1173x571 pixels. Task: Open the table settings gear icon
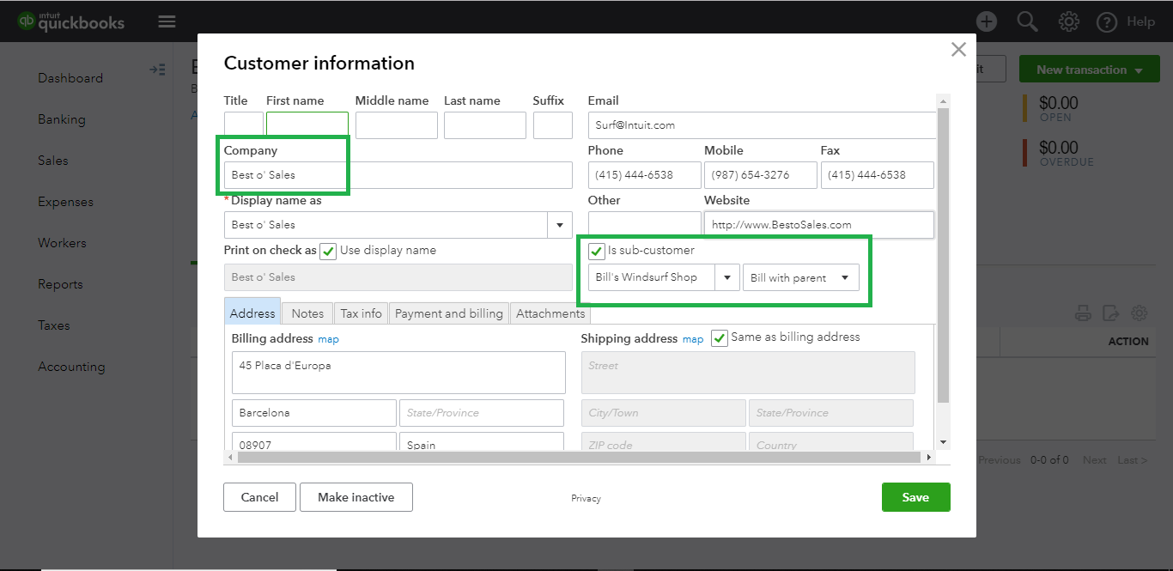1140,313
